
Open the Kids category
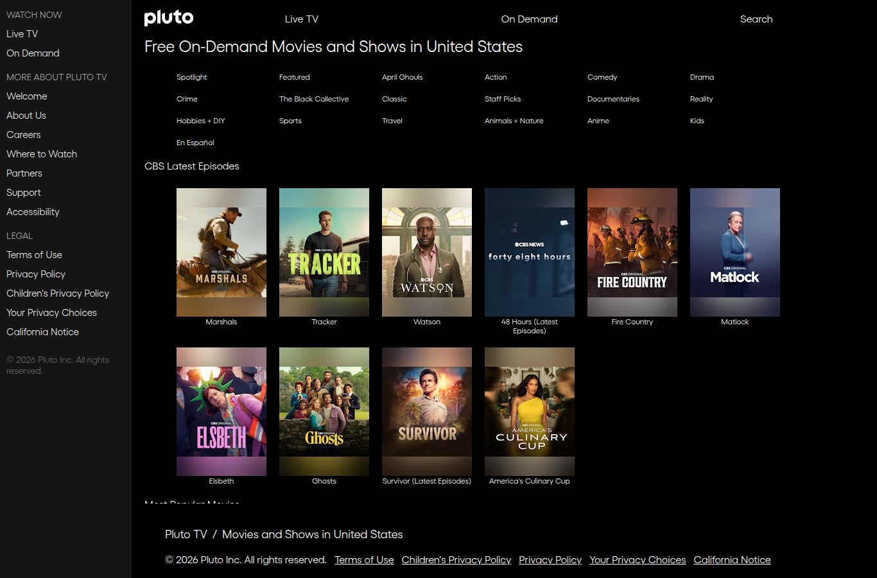(697, 121)
